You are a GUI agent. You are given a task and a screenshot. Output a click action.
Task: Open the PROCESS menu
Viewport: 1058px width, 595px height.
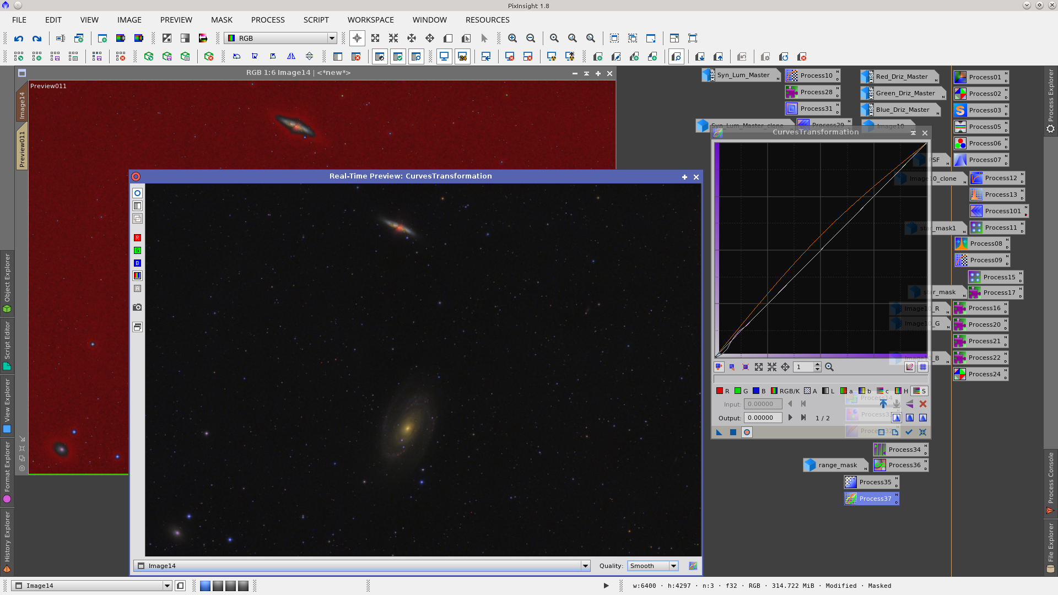(267, 20)
